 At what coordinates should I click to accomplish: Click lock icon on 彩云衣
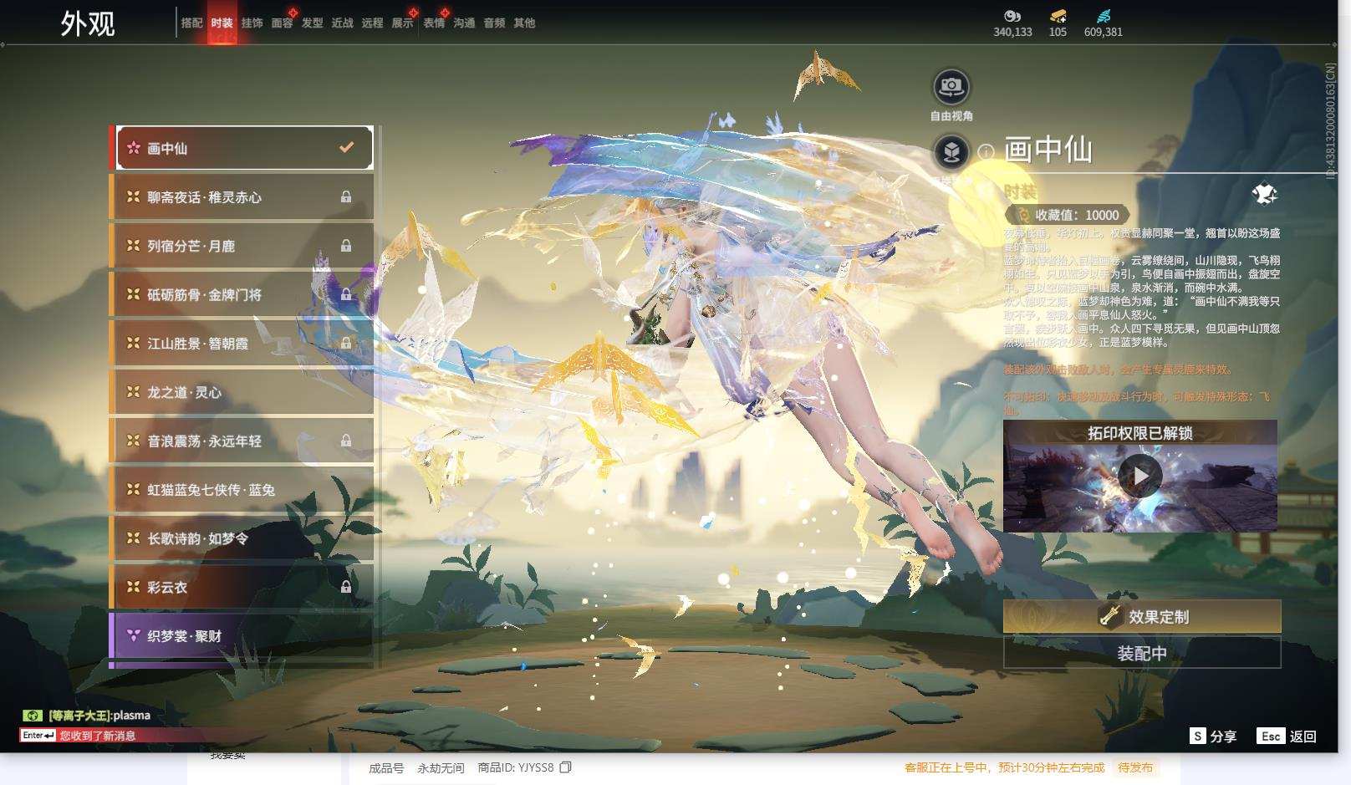coord(346,587)
